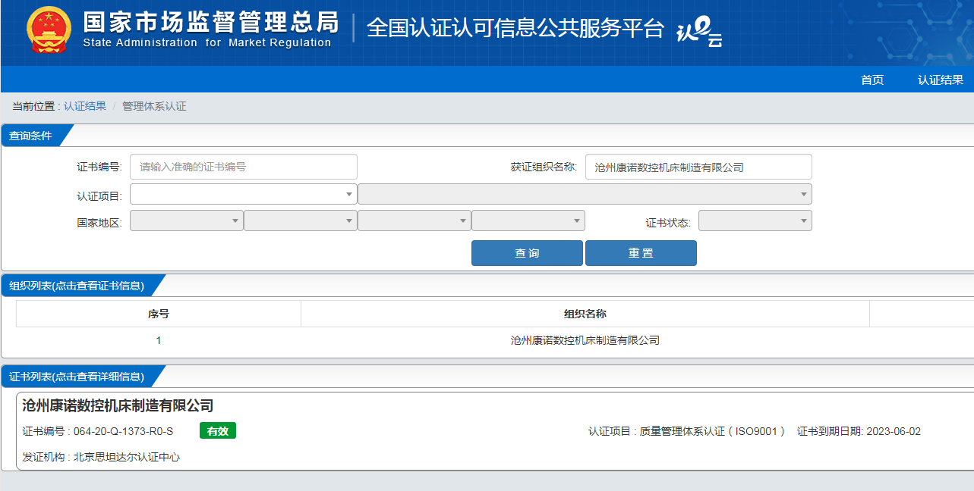
Task: Click the 认e云 logo icon
Action: click(x=699, y=30)
